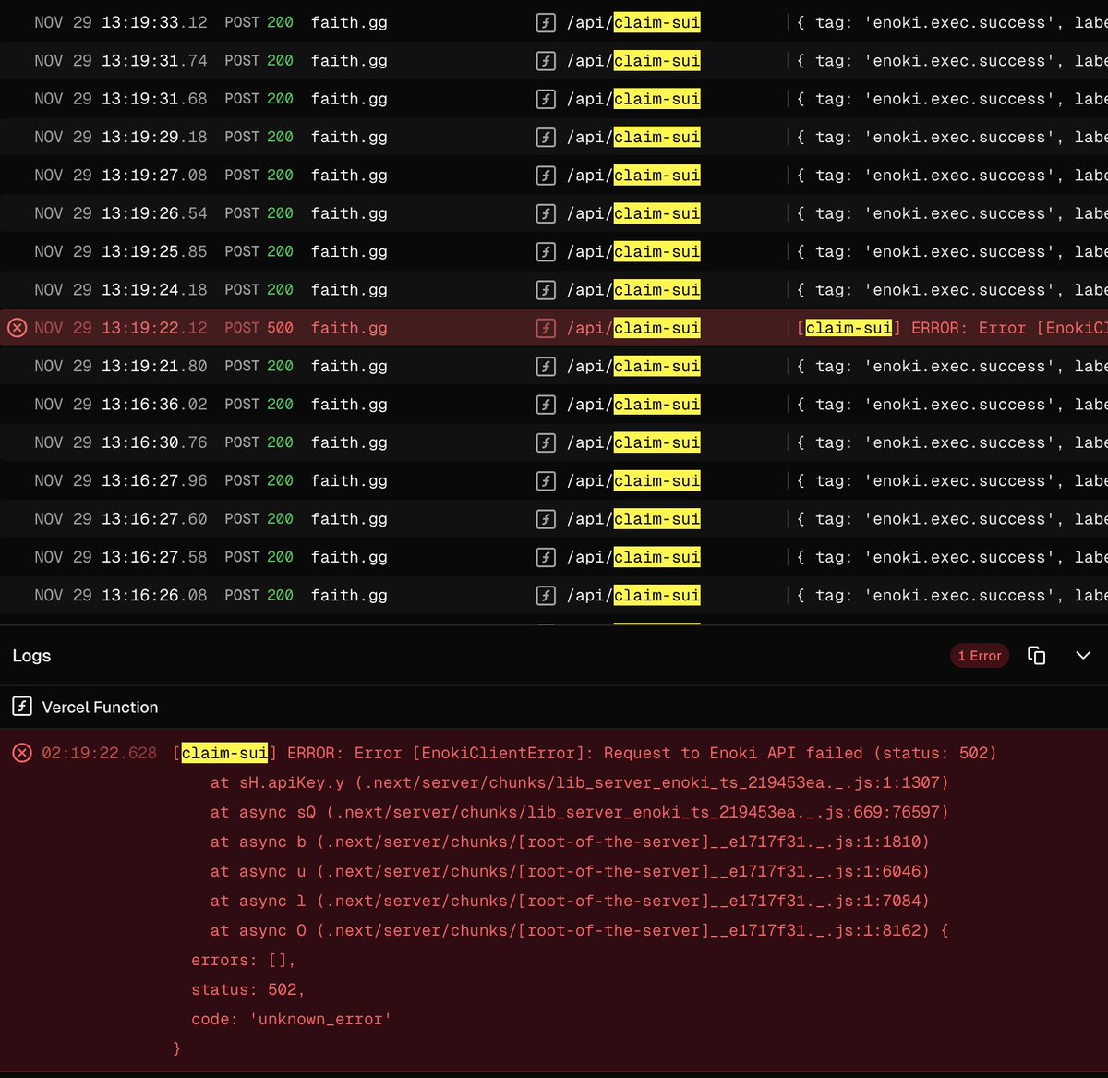Click stack line 'at sH.apiKey.y'
The width and height of the screenshot is (1108, 1078).
579,782
